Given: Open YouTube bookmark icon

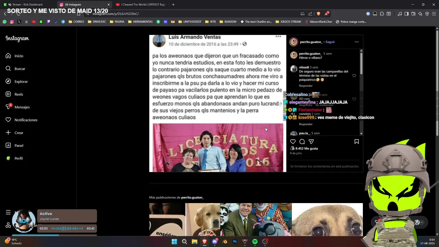Looking at the screenshot, I should click(x=34, y=22).
